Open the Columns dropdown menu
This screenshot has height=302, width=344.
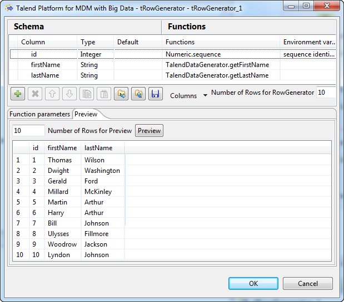click(188, 95)
